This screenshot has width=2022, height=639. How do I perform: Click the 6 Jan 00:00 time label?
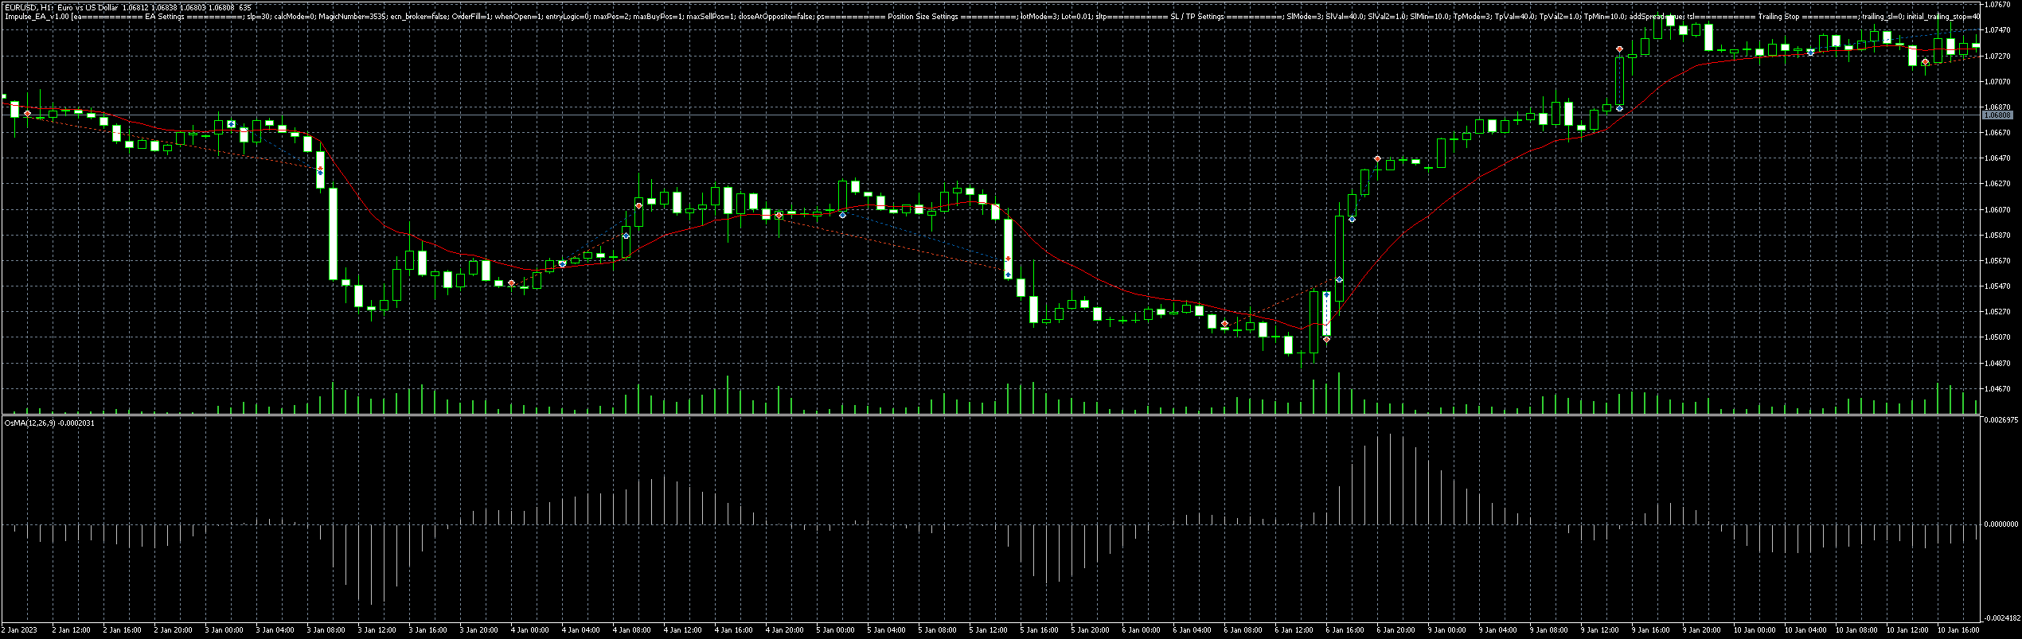(1141, 630)
